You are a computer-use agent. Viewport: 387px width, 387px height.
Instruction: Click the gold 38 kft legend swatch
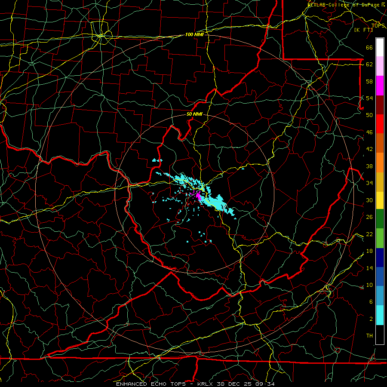coord(380,181)
